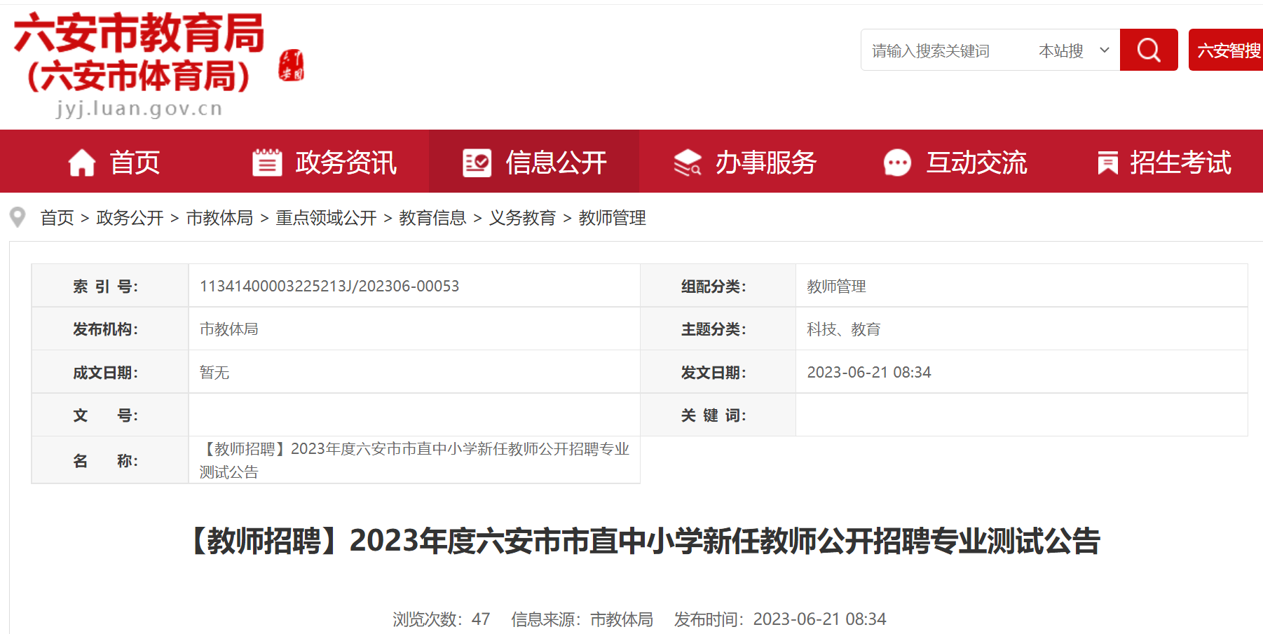This screenshot has height=634, width=1263.
Task: Open 重点领域公开 breadcrumb link
Action: 326,218
